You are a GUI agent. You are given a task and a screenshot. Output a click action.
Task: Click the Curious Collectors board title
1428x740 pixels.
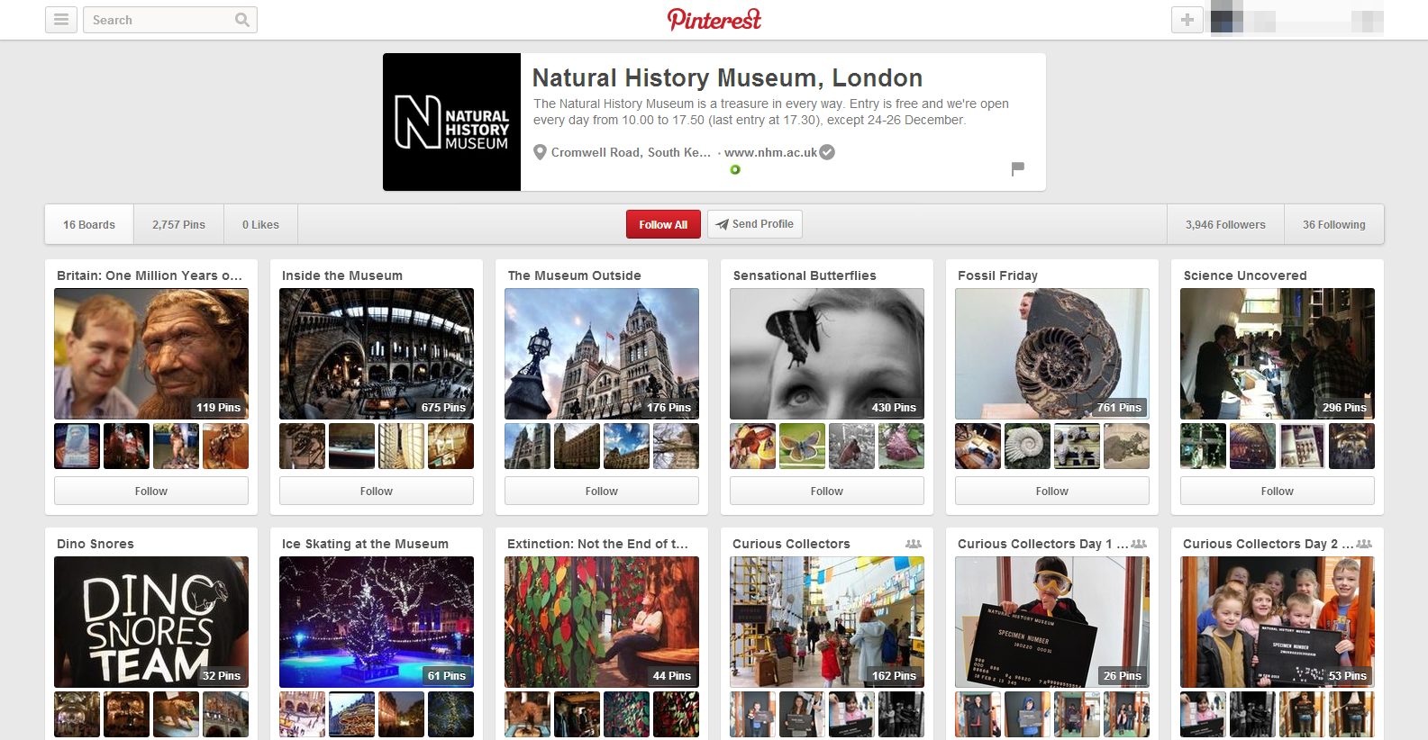(791, 544)
